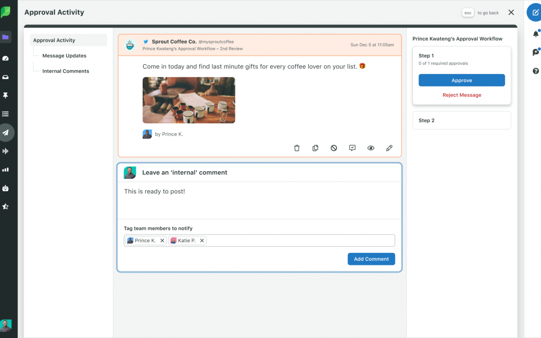Viewport: 541px width, 338px height.
Task: Open the reports bar chart icon
Action: pyautogui.click(x=6, y=170)
